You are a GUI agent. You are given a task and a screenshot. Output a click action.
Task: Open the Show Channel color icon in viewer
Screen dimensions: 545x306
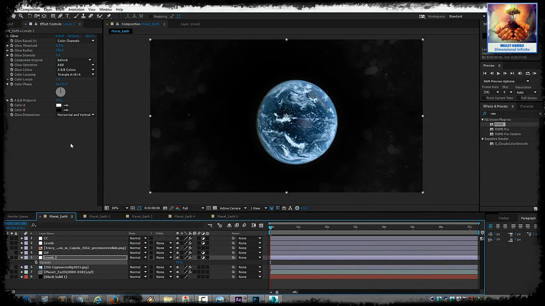coord(178,208)
